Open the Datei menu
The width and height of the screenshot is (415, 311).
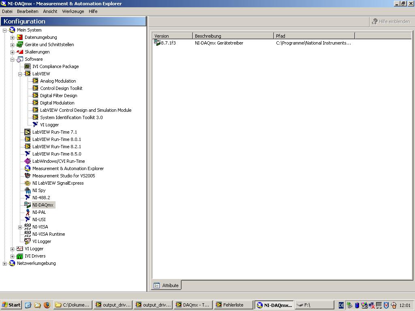(7, 11)
